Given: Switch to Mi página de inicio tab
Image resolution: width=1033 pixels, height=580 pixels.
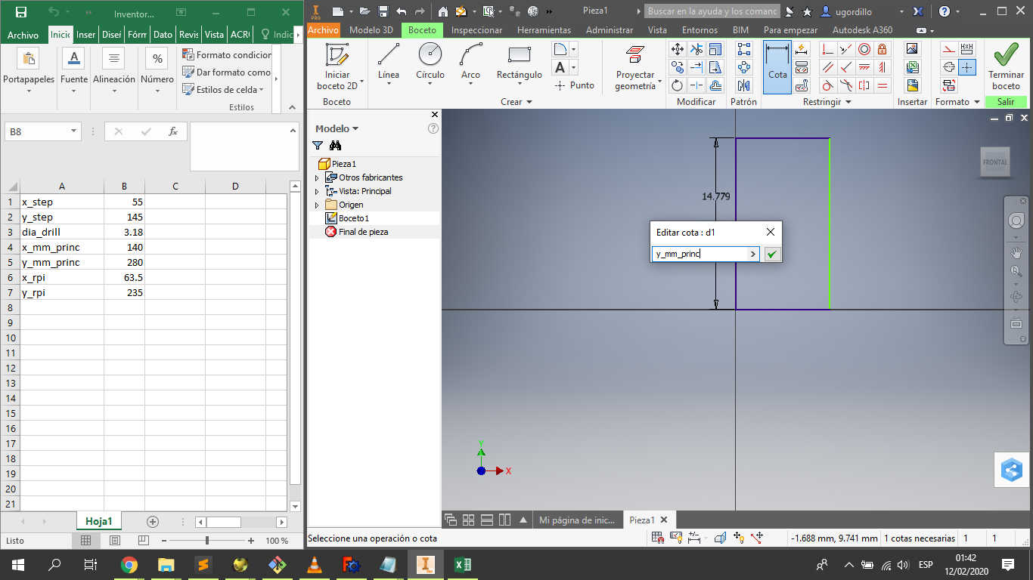Looking at the screenshot, I should [x=576, y=520].
